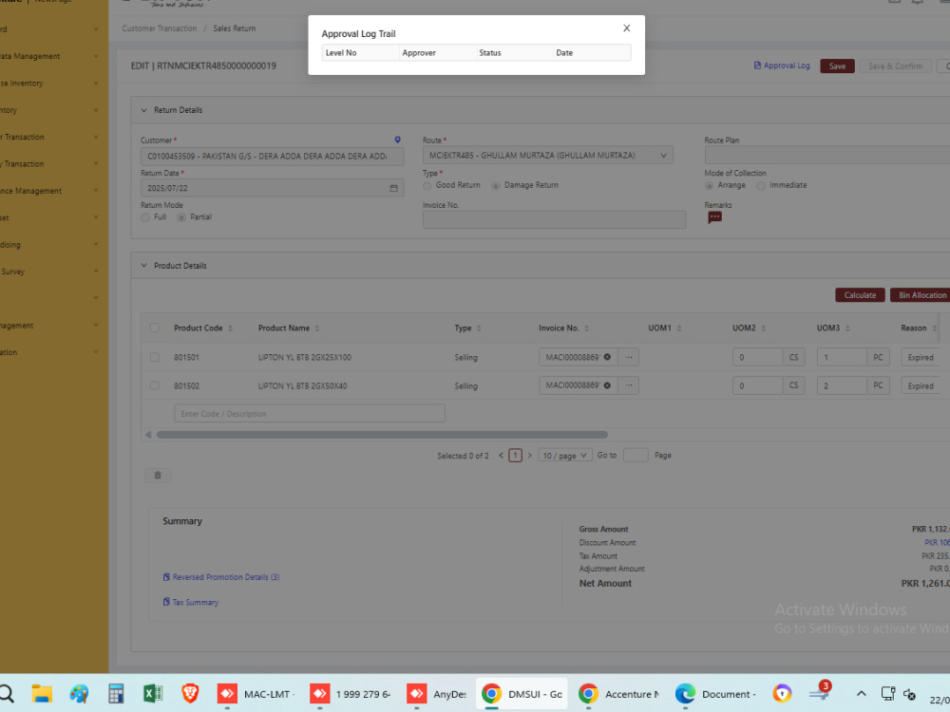Screen dimensions: 950x712
Task: Click the delete trash icon below table
Action: [158, 476]
